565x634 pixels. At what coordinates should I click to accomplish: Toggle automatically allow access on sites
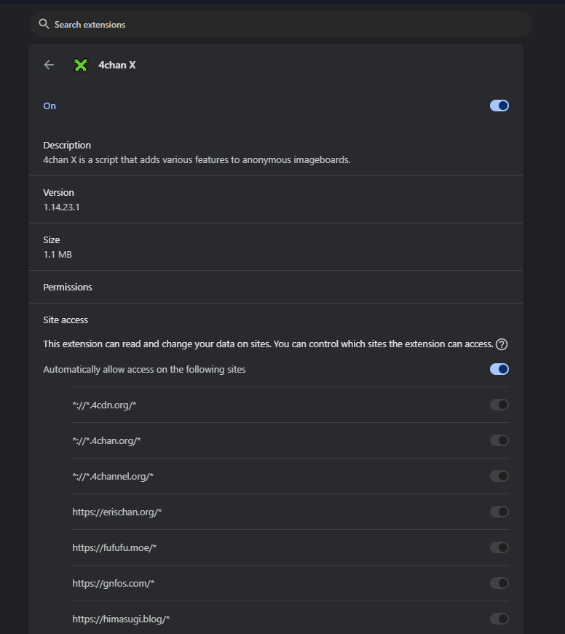[499, 369]
